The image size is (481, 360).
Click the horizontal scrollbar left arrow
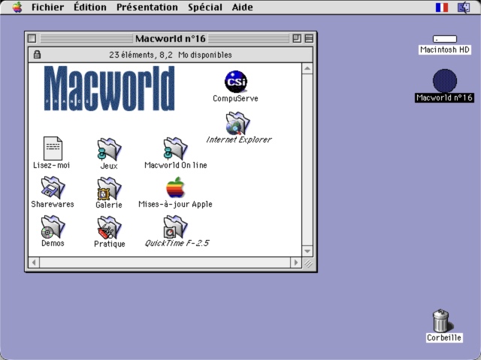[x=34, y=262]
